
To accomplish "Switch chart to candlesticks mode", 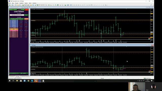I will click(x=49, y=5).
